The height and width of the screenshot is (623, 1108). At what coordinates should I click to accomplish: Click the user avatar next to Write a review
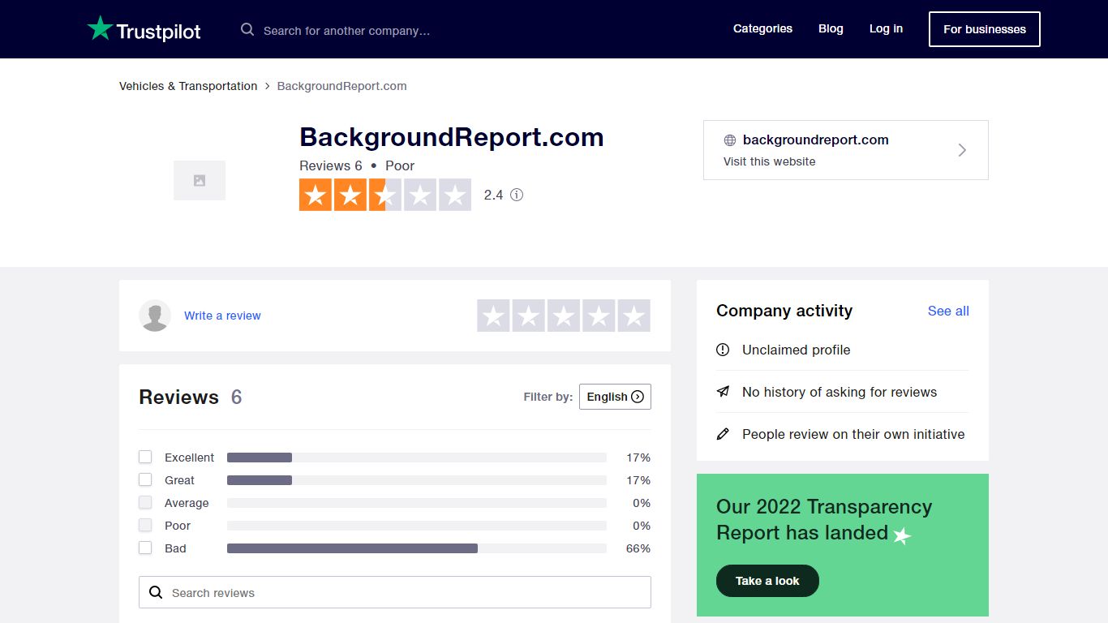tap(155, 316)
